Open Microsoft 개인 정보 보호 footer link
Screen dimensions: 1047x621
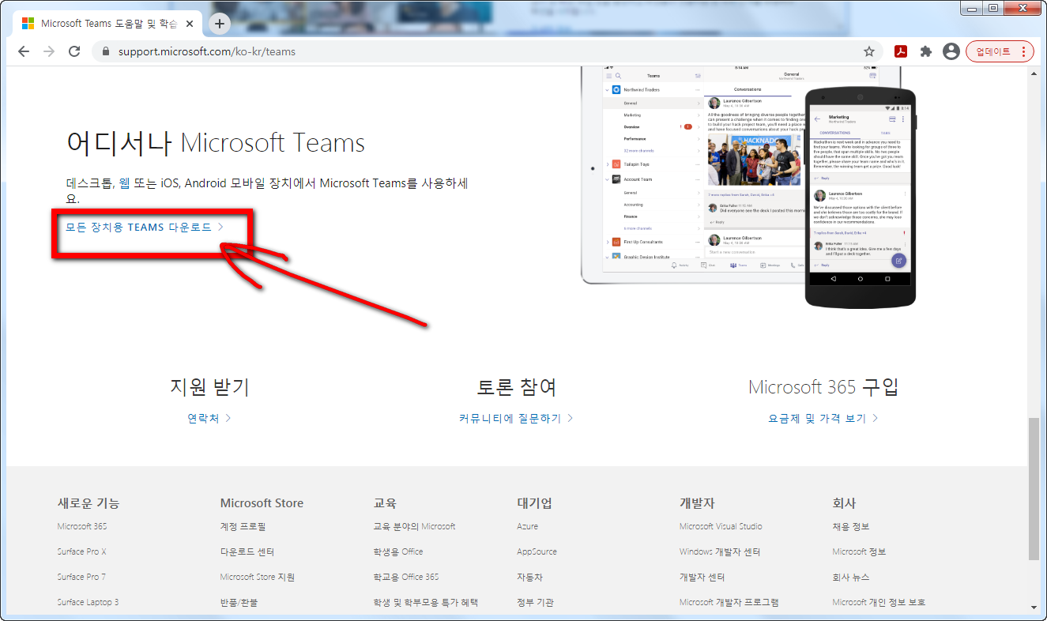coord(879,602)
